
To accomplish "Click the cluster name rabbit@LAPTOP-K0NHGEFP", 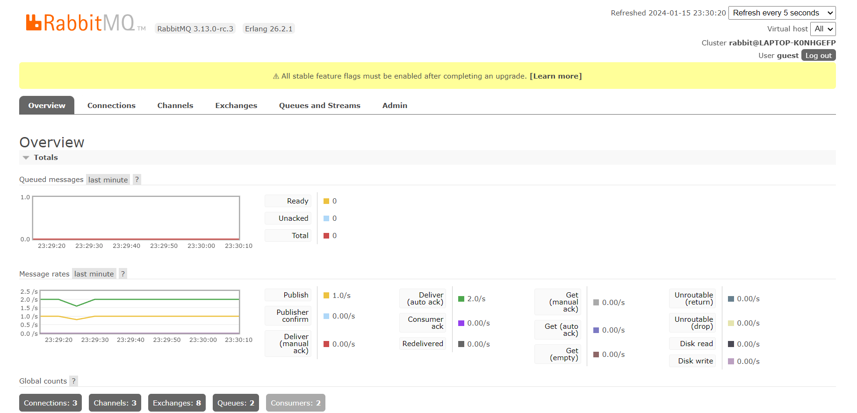I will [782, 43].
